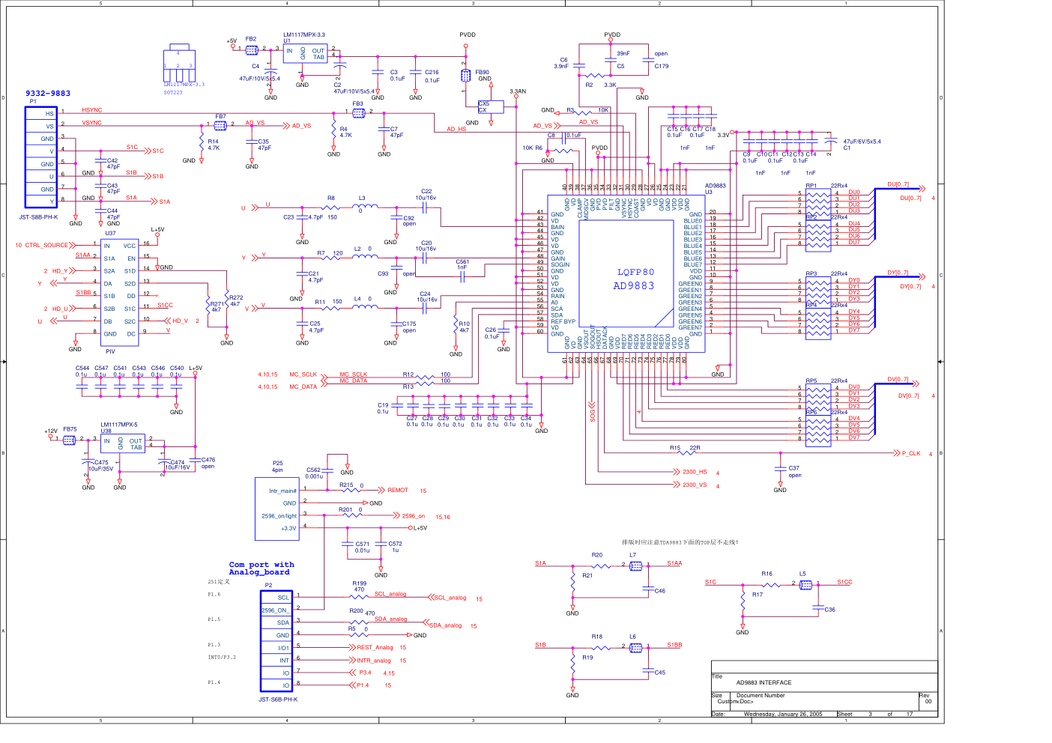The image size is (1052, 743).
Task: Select the 'INTR_analog' net label
Action: coord(374,661)
